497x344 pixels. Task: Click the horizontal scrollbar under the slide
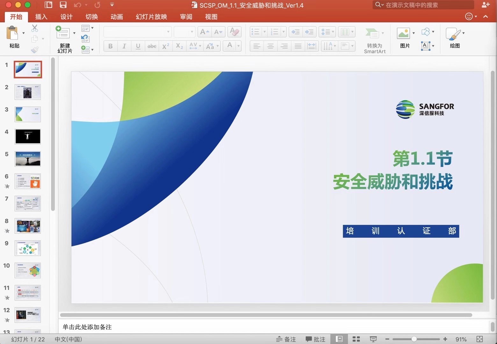[x=266, y=315]
